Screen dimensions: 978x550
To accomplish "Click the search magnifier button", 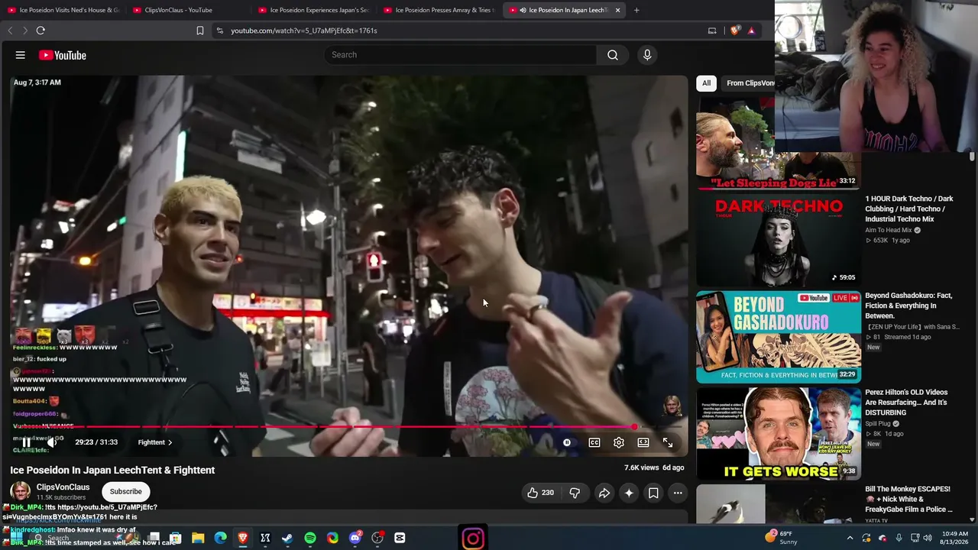I will click(x=613, y=55).
